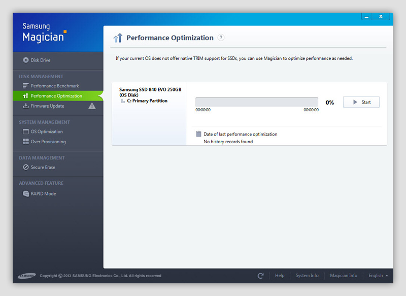Open Disk Drive in sidebar

tap(41, 60)
